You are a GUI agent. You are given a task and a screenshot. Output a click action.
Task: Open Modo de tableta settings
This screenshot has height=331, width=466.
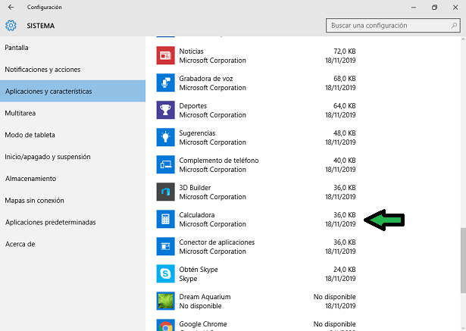[30, 135]
